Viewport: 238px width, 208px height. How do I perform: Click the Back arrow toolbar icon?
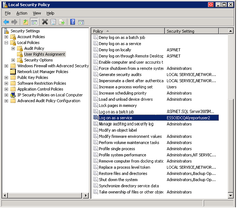coord(6,22)
